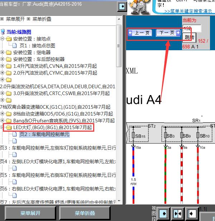Screen dimensions: 215x221
Task: Collapse the LED大灯,(8G0),(8G1) folder
Action: (2, 127)
